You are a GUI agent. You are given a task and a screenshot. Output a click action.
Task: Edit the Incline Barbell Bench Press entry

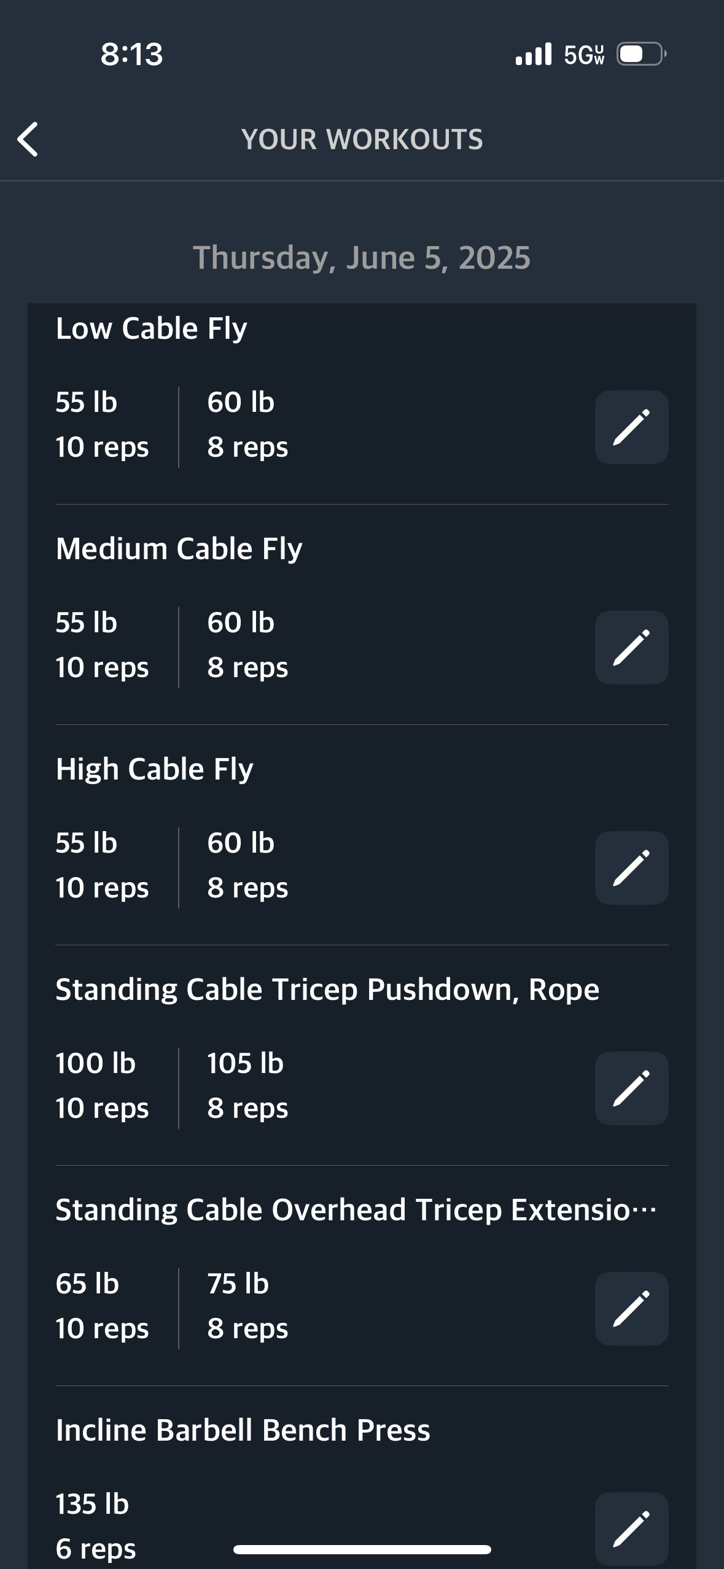pyautogui.click(x=631, y=1528)
